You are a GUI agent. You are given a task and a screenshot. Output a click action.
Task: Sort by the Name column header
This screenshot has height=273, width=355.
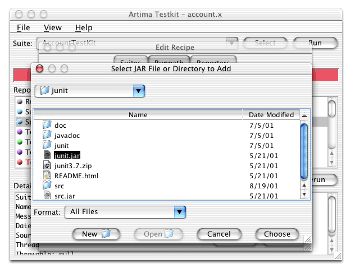pos(138,114)
